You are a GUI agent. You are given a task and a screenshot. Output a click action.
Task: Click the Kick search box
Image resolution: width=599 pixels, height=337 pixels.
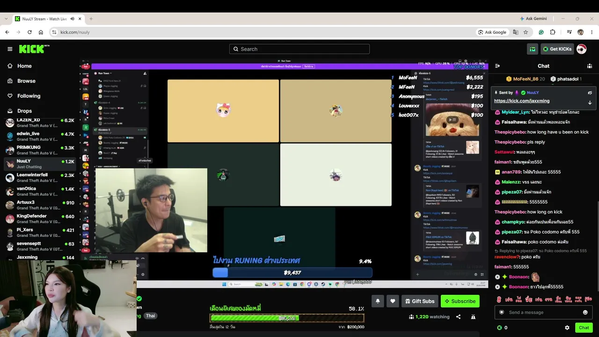coord(299,49)
